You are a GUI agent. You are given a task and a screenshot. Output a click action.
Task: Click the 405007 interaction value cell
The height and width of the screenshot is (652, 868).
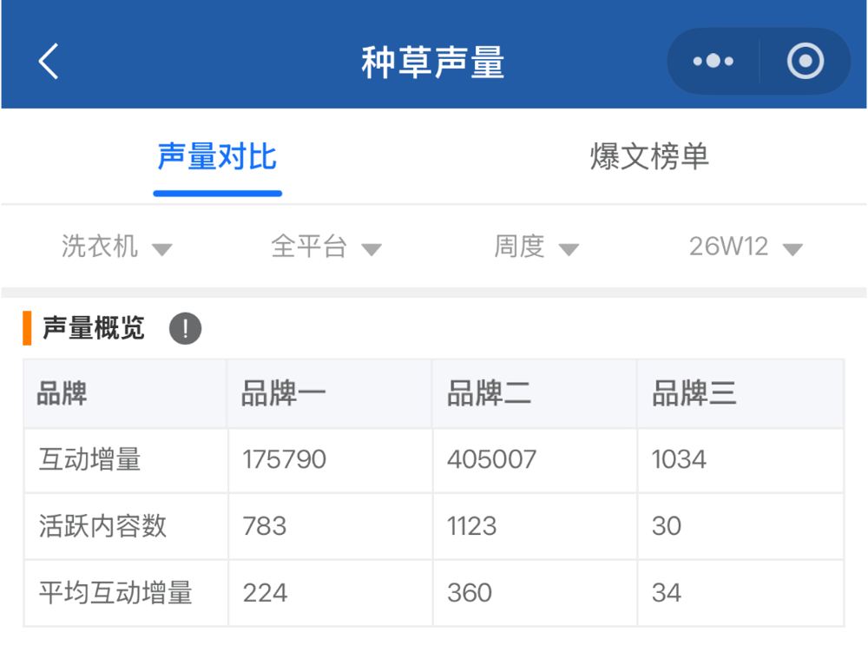(491, 459)
